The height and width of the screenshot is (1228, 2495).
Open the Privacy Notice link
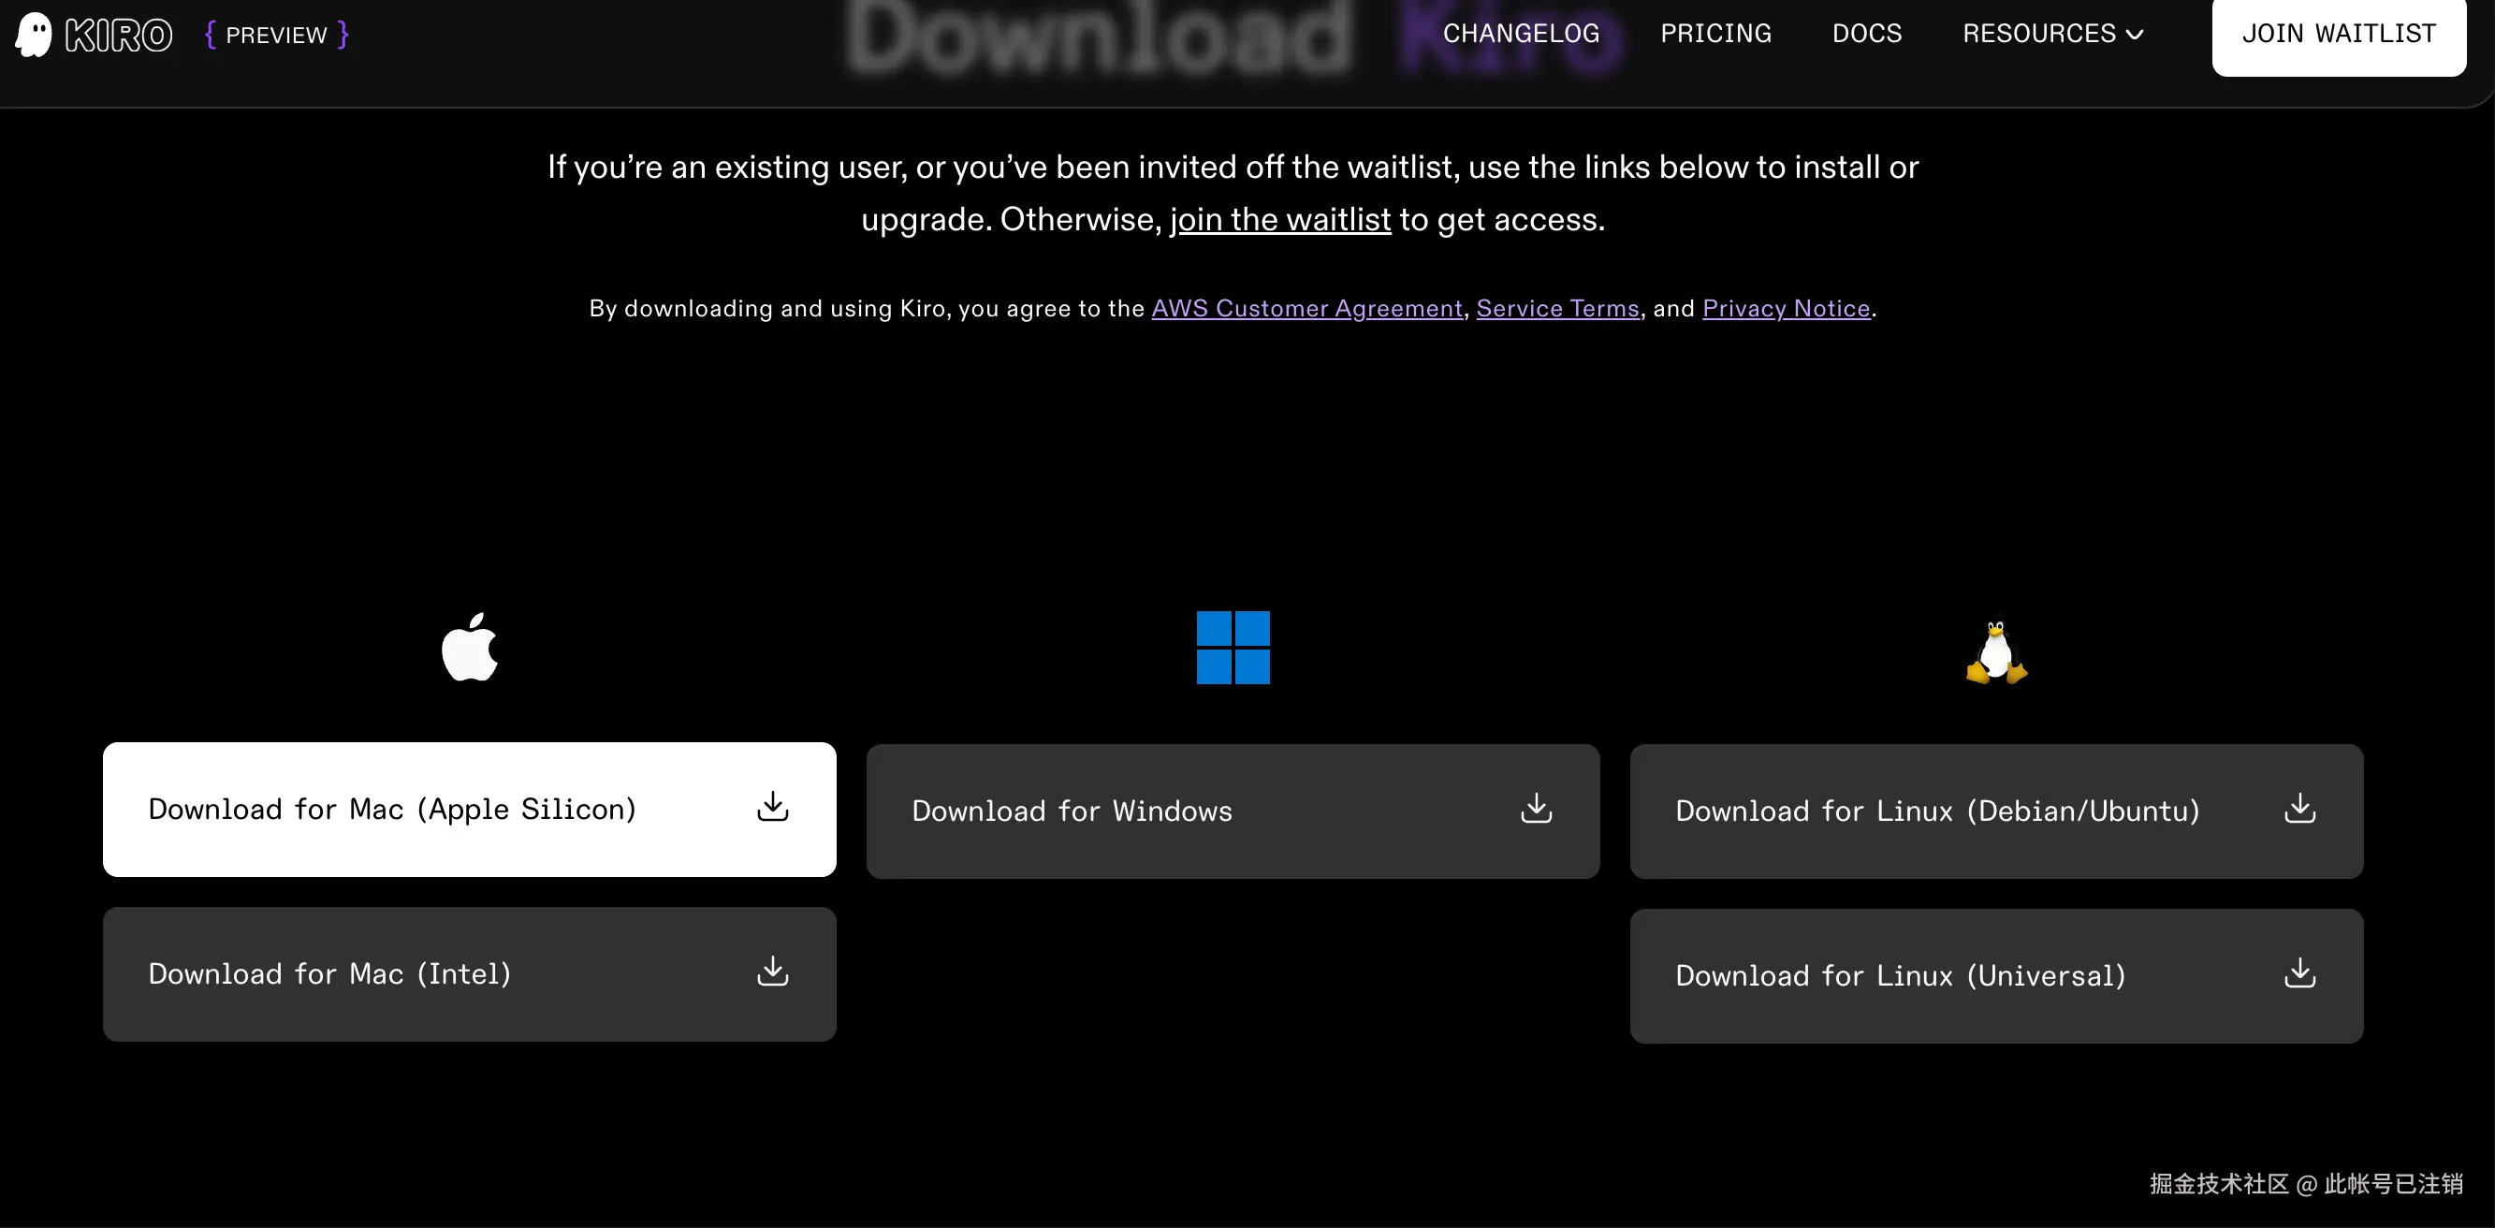(x=1786, y=308)
